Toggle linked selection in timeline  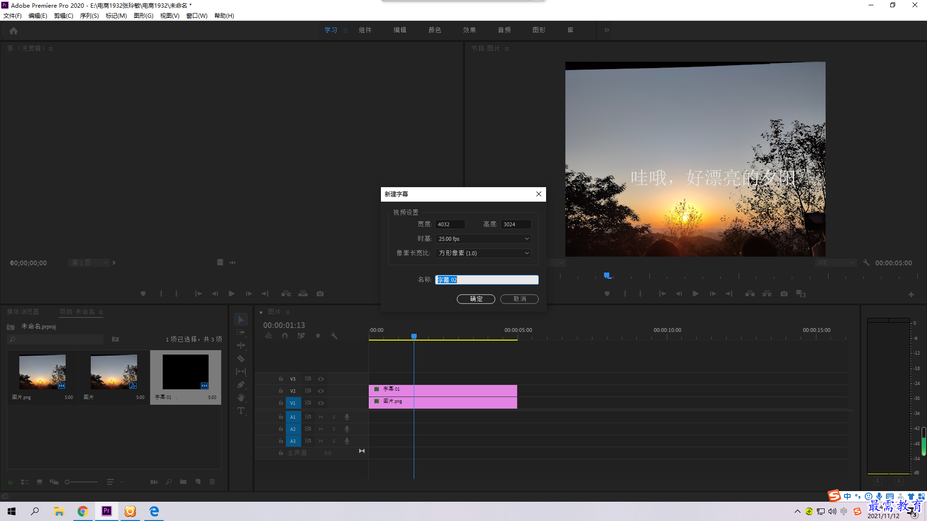[301, 336]
